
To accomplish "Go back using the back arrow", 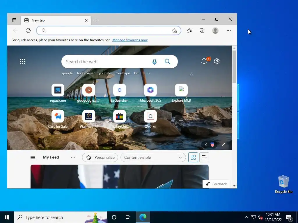I will pos(15,30).
